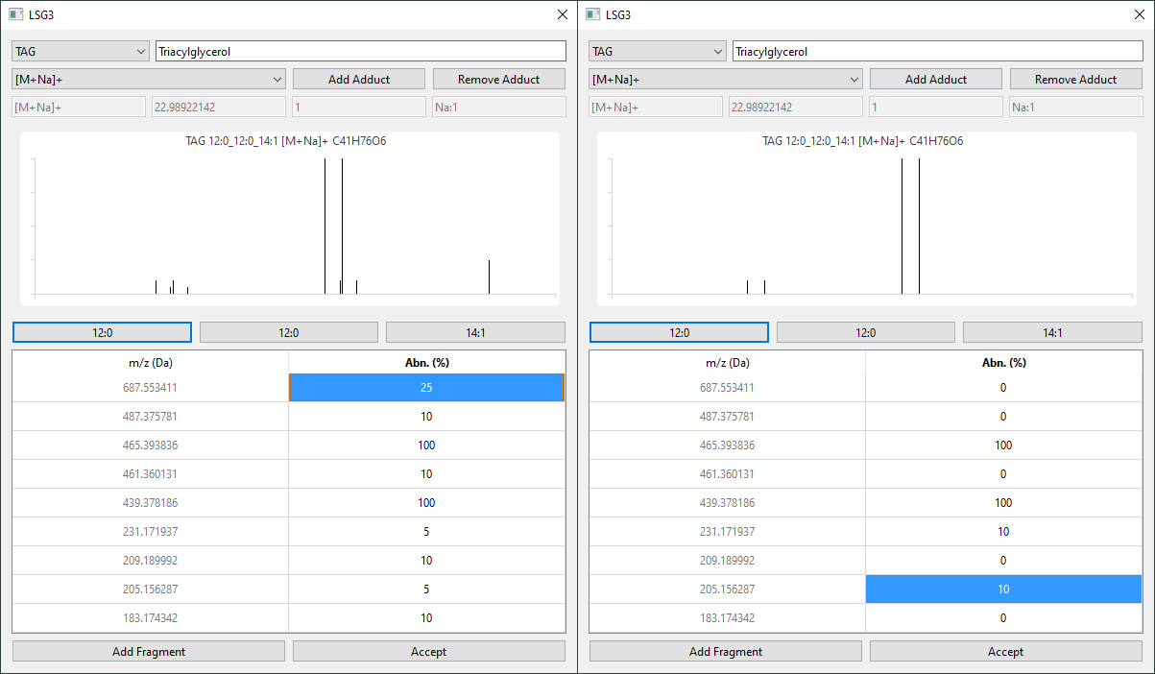Click LSG3 app icon in left window title bar
Image resolution: width=1155 pixels, height=674 pixels.
(15, 14)
